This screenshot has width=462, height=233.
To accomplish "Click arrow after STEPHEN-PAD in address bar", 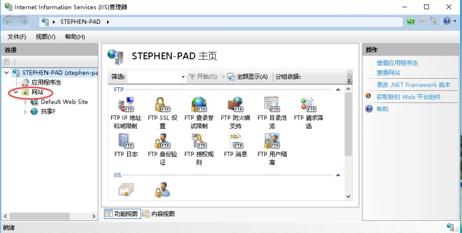I will coord(108,22).
